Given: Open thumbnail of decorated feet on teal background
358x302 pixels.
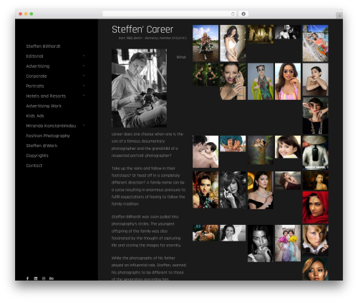Looking at the screenshot, I should click(233, 144).
